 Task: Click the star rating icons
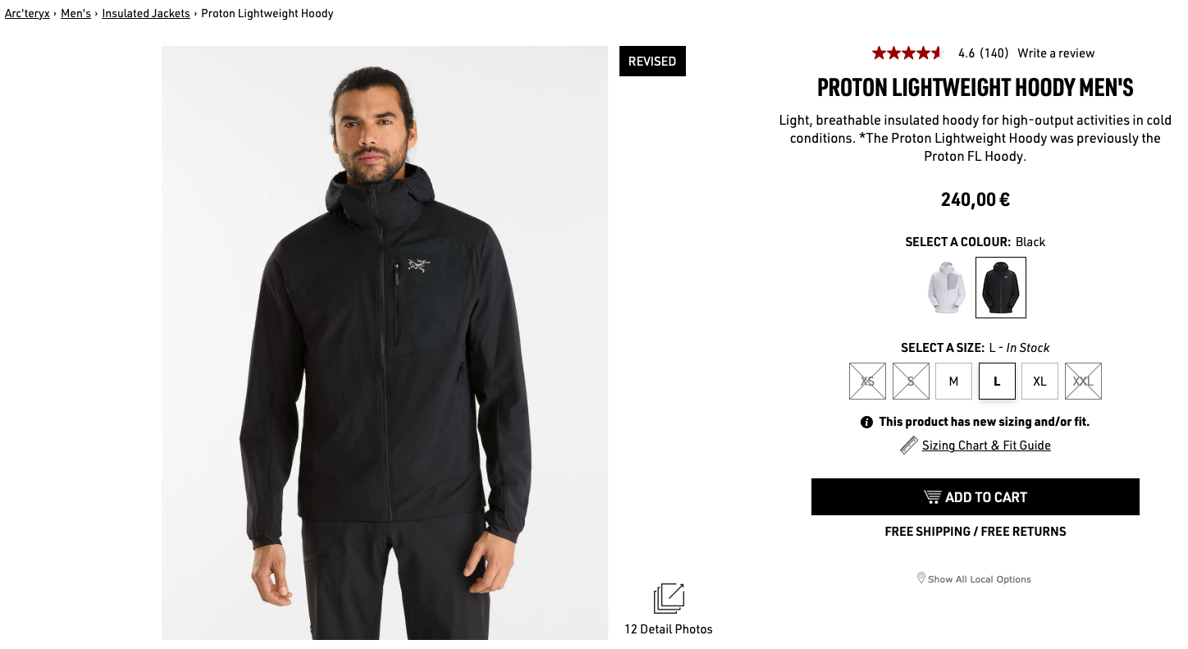coord(907,53)
